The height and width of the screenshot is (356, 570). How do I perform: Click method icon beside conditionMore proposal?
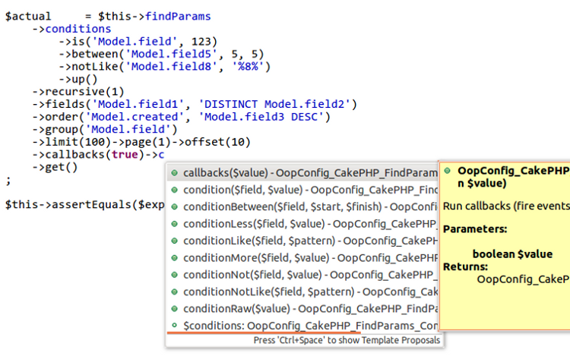pyautogui.click(x=175, y=257)
